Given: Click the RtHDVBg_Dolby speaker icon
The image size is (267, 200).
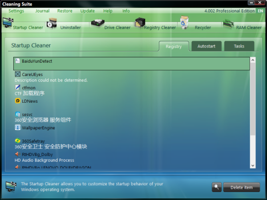Looking at the screenshot, I should pos(17,154).
